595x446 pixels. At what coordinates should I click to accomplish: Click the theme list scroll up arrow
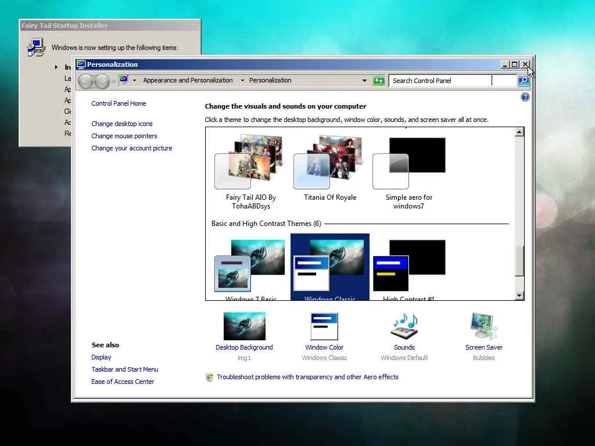tap(519, 132)
